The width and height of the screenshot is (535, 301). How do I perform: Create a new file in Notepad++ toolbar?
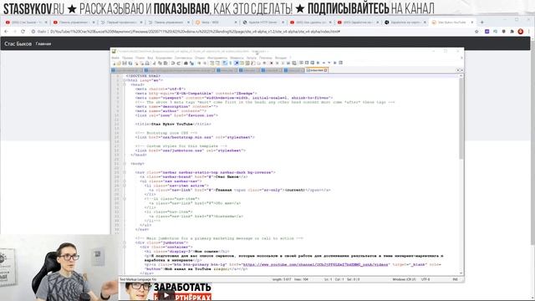pyautogui.click(x=114, y=64)
